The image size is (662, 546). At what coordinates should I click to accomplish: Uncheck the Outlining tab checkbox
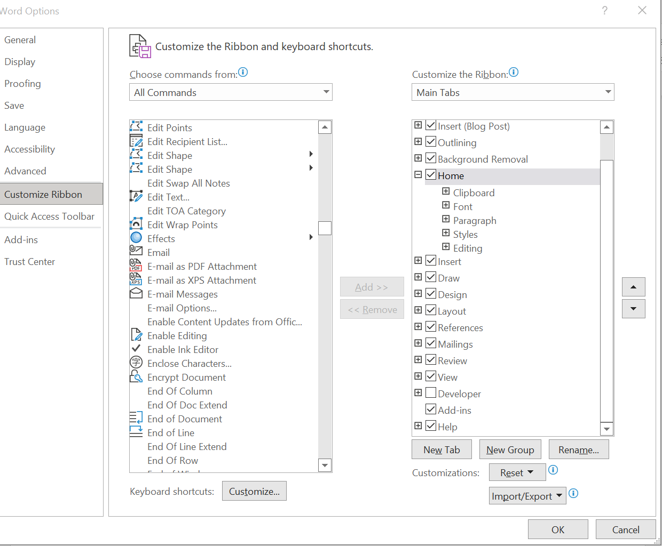click(x=431, y=141)
